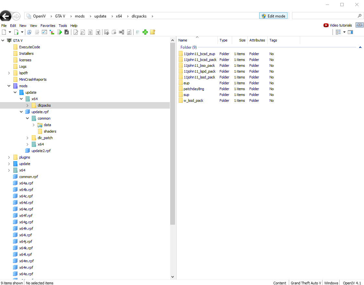Expand the lspdfr folder in tree
Image resolution: width=364 pixels, height=285 pixels.
click(x=9, y=73)
